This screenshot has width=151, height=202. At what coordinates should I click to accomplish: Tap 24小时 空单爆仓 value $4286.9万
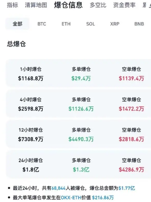click(x=131, y=169)
